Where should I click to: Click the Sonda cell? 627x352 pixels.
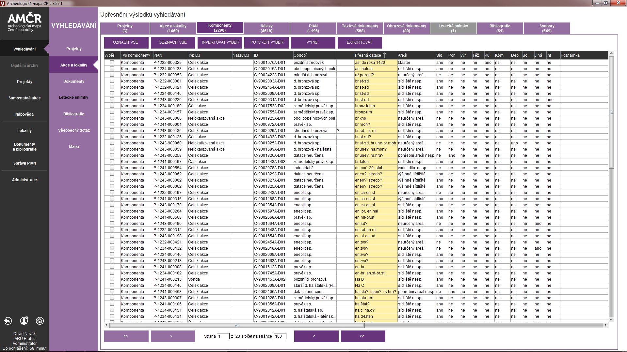click(210, 279)
